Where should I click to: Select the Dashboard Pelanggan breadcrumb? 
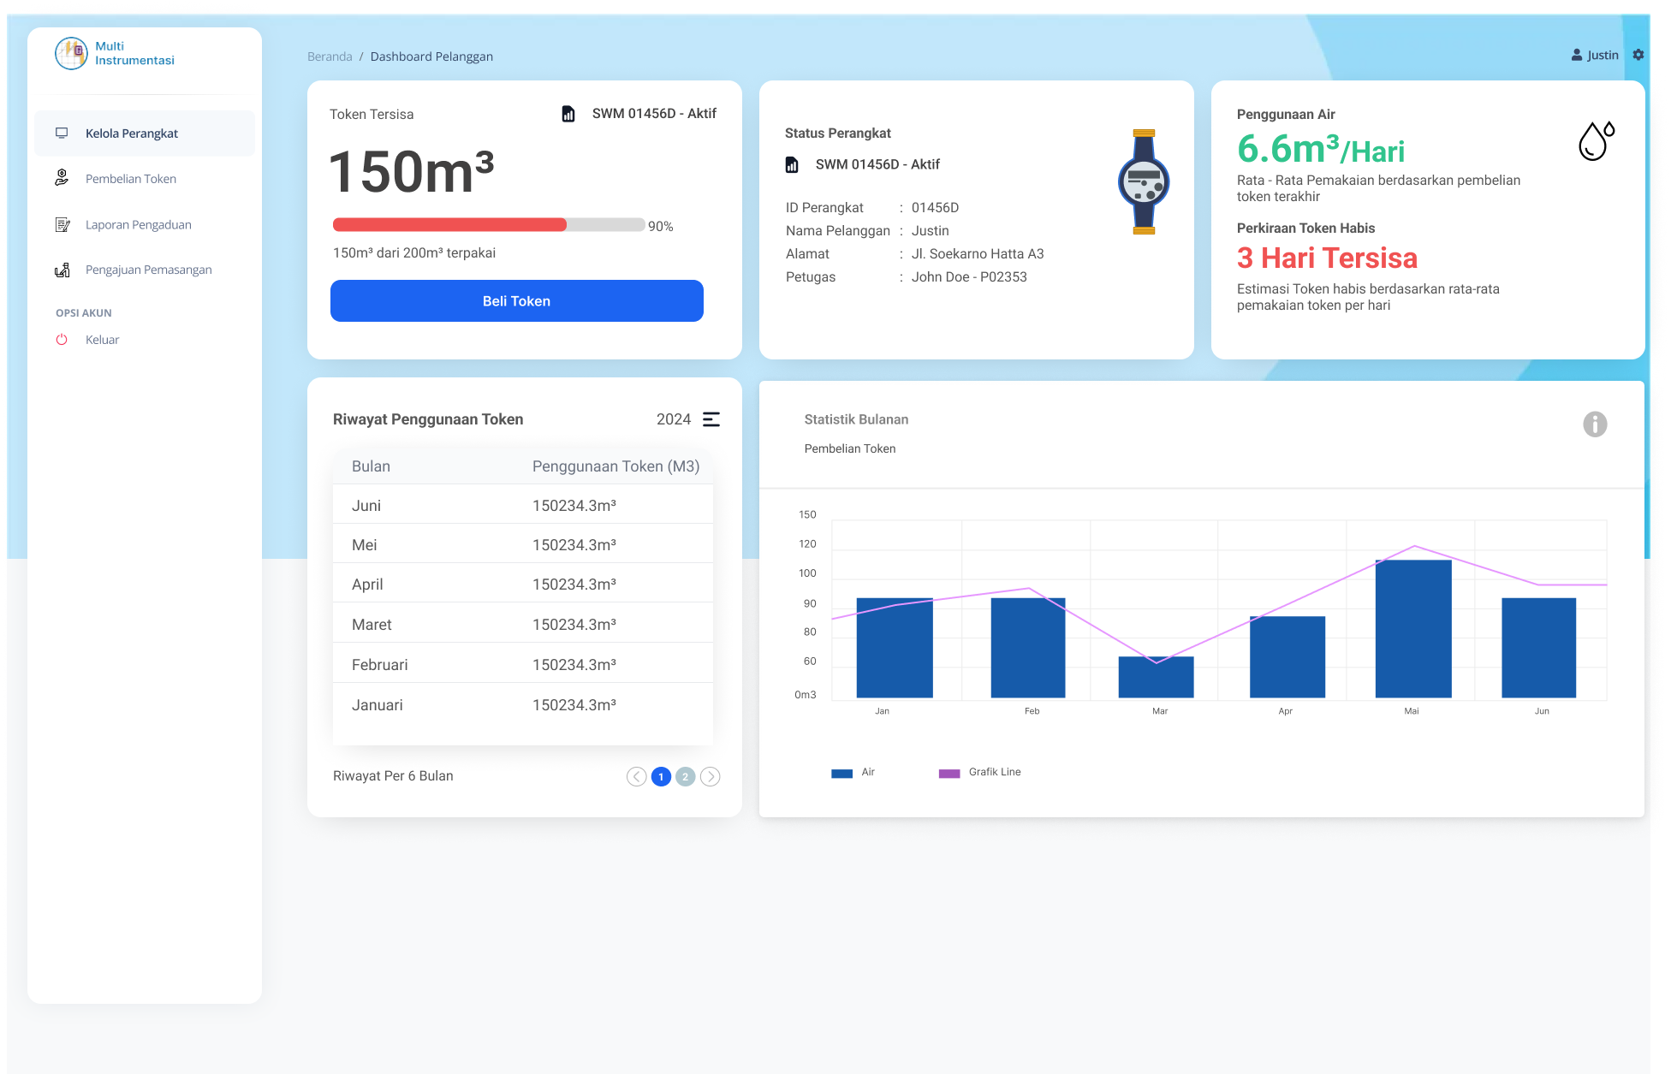[x=431, y=56]
